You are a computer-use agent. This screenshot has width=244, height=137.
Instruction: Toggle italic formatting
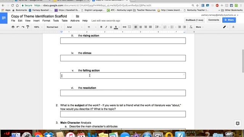pos(106,27)
